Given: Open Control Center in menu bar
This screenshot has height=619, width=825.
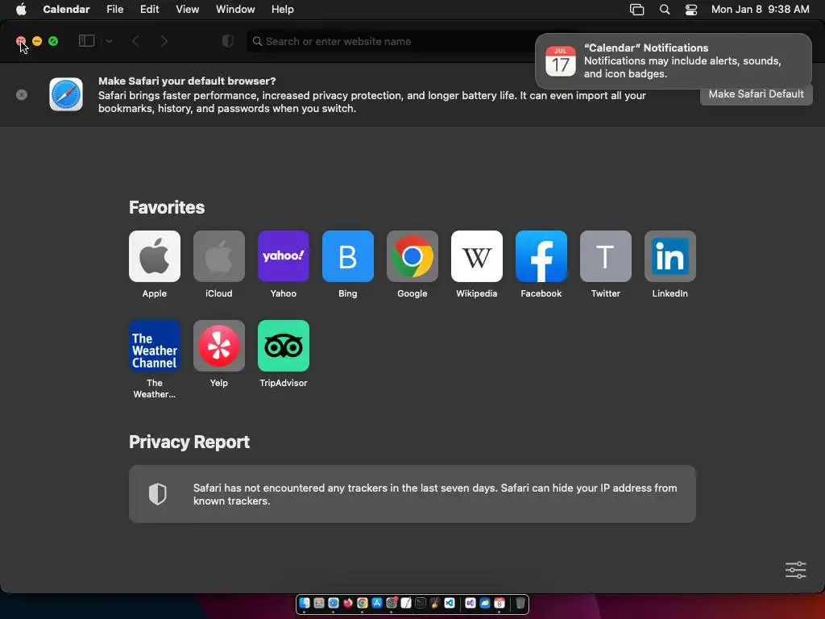Looking at the screenshot, I should point(690,10).
